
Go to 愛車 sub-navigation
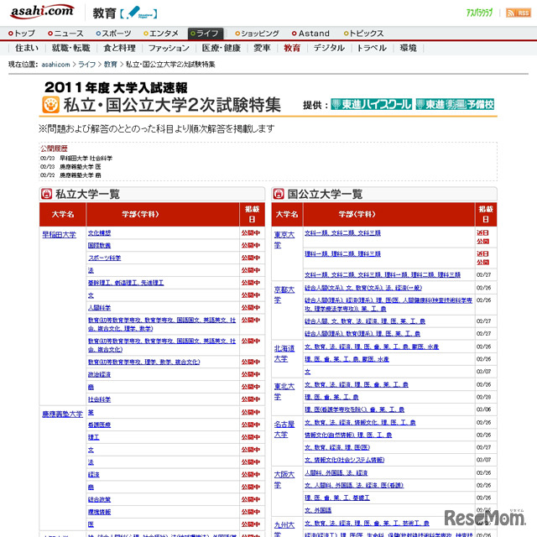(262, 48)
